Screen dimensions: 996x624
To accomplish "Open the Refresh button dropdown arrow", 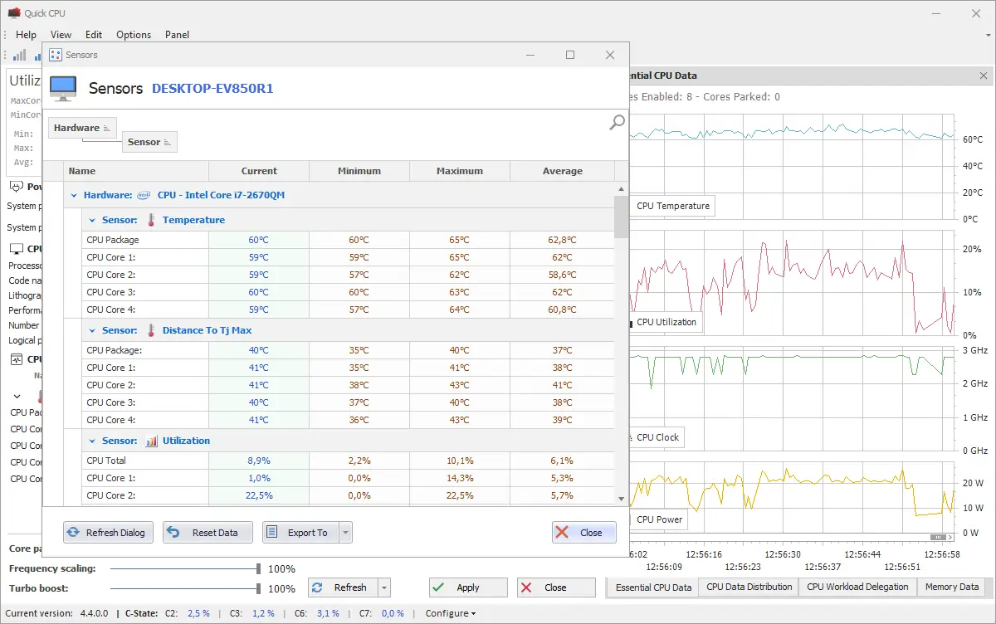I will tap(383, 587).
